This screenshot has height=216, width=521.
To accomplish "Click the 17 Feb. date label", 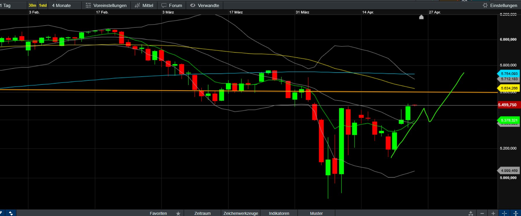I will tap(102, 12).
